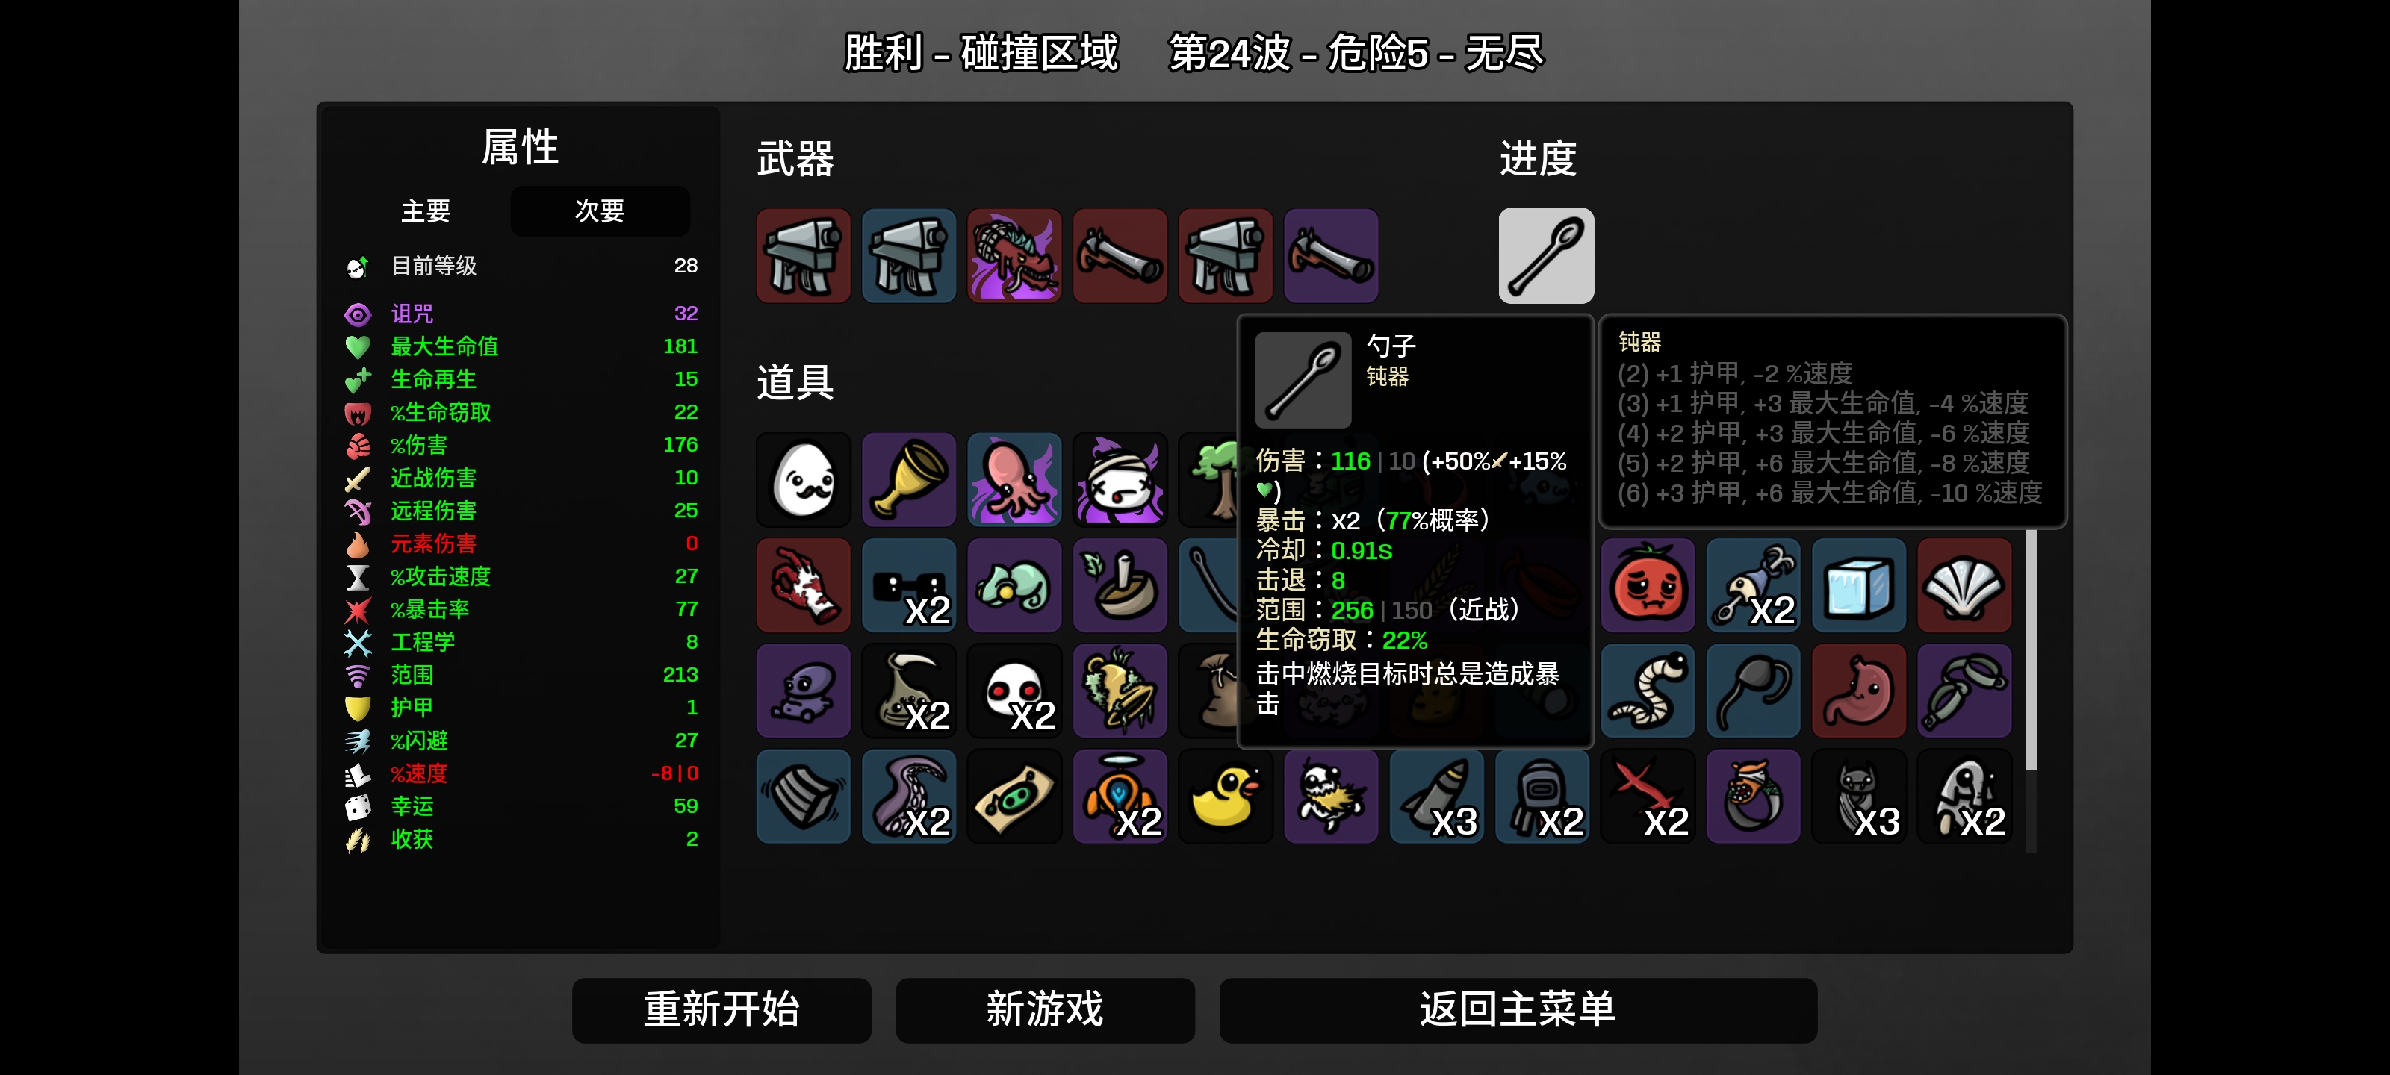This screenshot has height=1075, width=2390.
Task: Select the purple shotgun weapon slot
Action: [1330, 255]
